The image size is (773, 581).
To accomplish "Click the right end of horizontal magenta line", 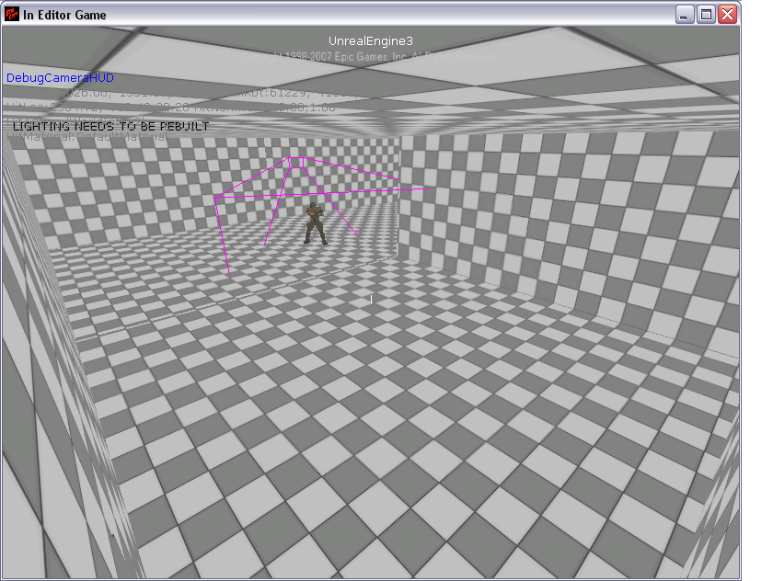I will point(421,189).
